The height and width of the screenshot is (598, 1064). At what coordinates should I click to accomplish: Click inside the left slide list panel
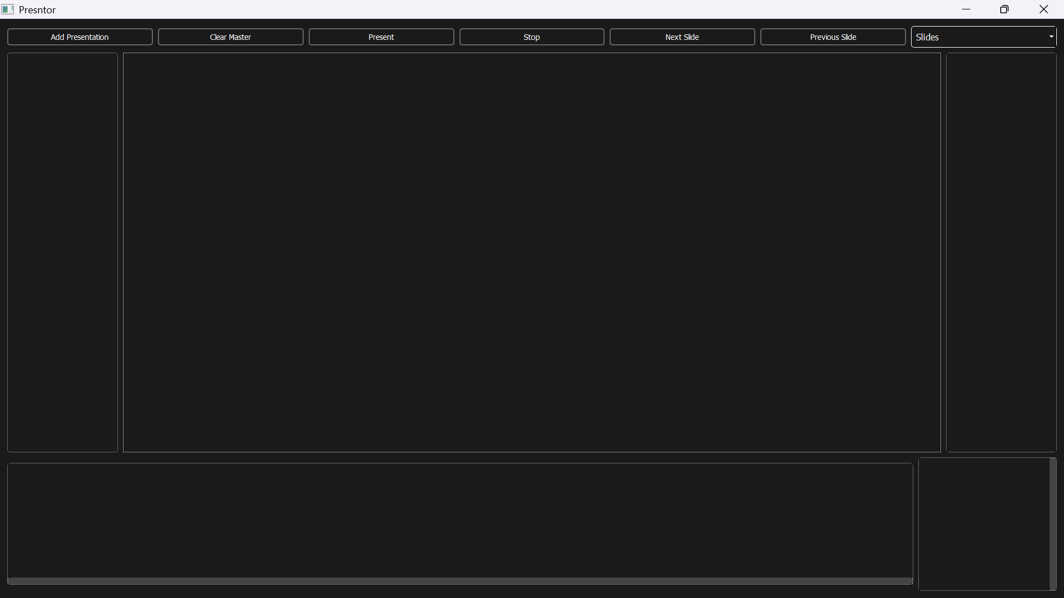click(62, 252)
